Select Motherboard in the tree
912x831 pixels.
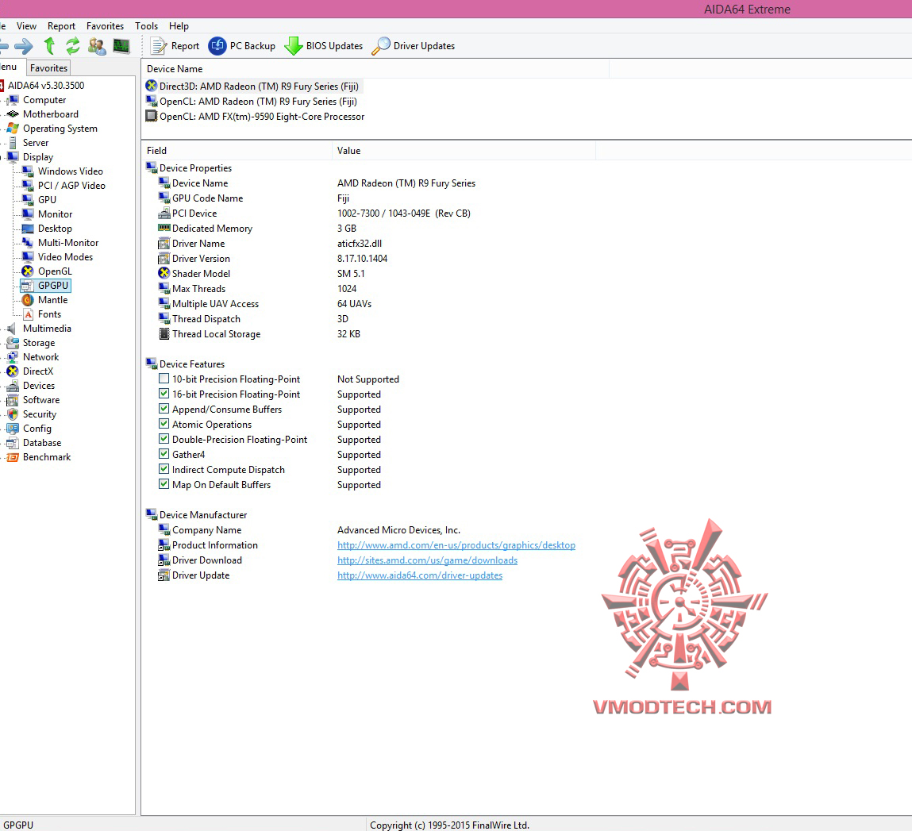pyautogui.click(x=51, y=114)
